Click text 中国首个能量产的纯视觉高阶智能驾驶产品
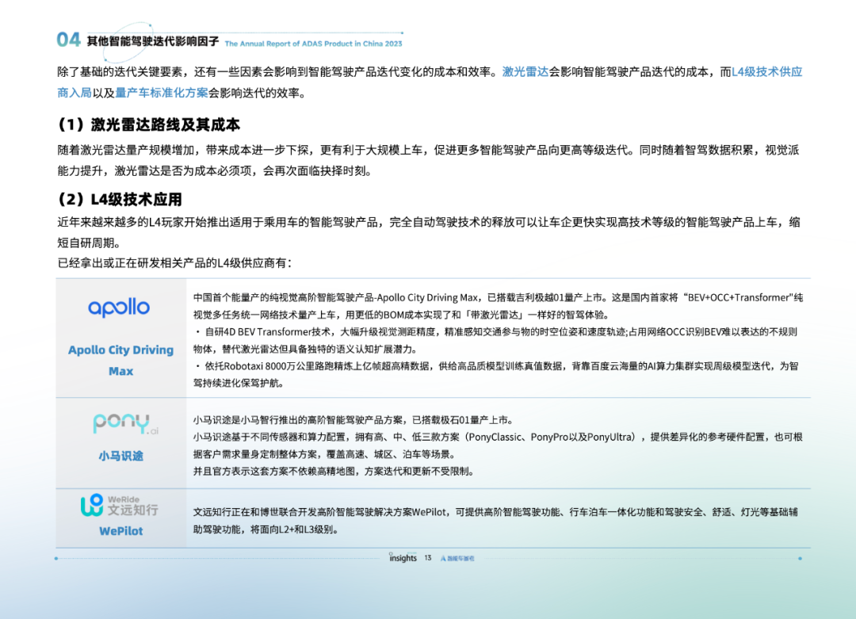This screenshot has height=619, width=856. coord(498,306)
